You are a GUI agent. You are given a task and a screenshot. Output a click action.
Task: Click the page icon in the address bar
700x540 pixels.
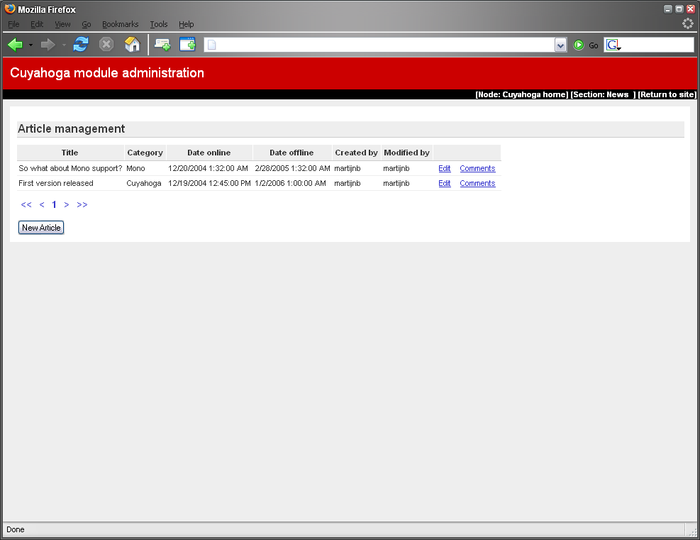coord(212,45)
